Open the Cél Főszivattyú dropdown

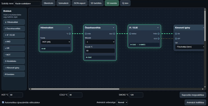click(x=190, y=47)
